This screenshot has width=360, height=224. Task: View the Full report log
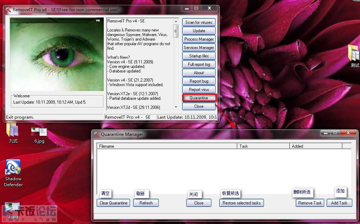199,64
